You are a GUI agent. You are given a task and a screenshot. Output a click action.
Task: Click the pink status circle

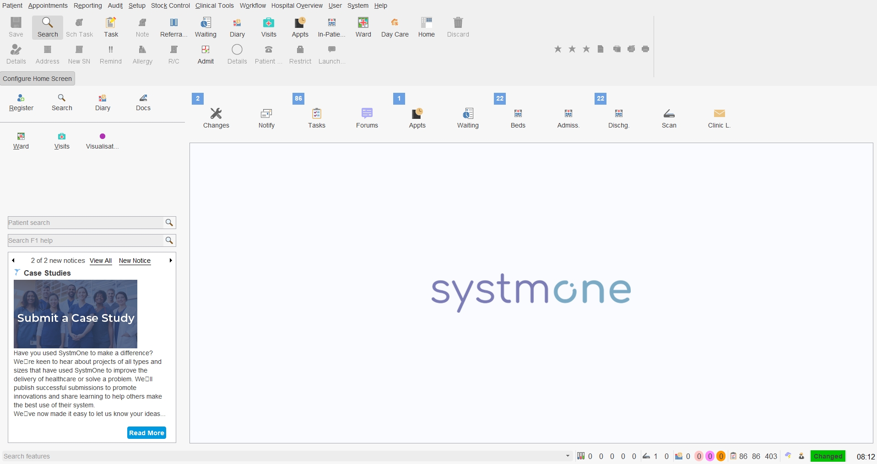pyautogui.click(x=699, y=456)
